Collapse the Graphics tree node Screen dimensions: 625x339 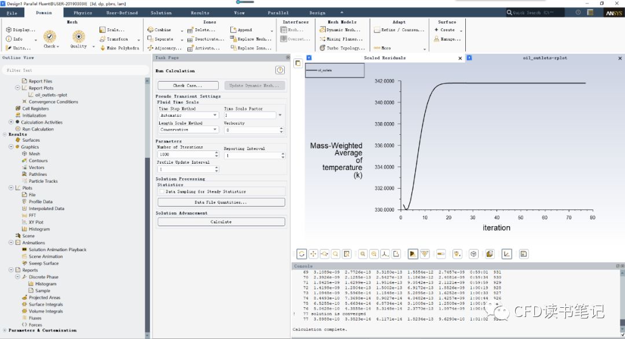11,147
